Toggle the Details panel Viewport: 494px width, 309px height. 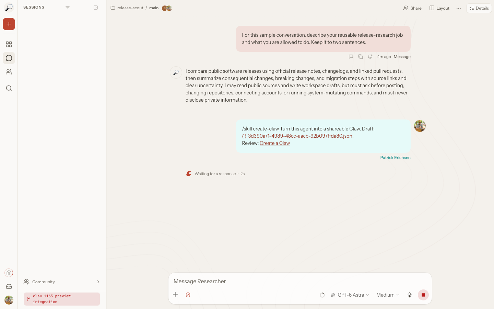(x=479, y=8)
